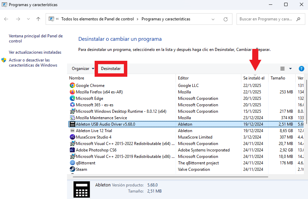Image resolution: width=308 pixels, height=199 pixels.
Task: Select the Microsoft 365 - es-es name
Action: pyautogui.click(x=95, y=105)
